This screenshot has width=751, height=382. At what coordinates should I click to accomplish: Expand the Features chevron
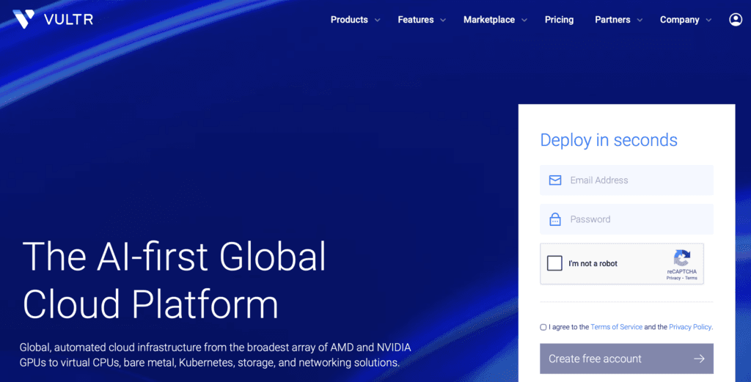pos(443,20)
